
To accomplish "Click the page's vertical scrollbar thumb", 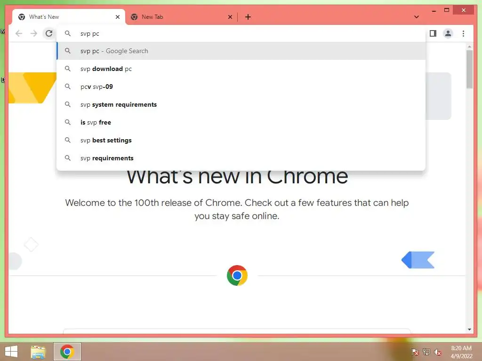I will 469,70.
